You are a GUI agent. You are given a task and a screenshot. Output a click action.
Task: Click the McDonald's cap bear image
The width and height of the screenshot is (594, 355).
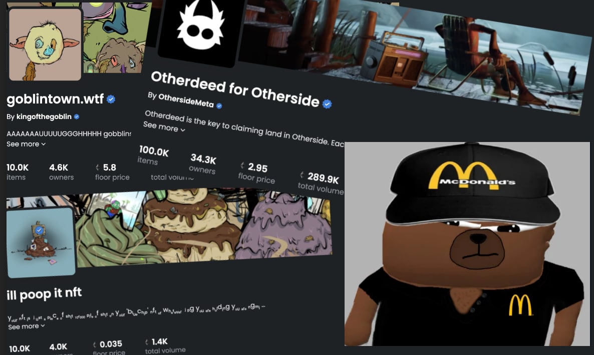pyautogui.click(x=467, y=244)
